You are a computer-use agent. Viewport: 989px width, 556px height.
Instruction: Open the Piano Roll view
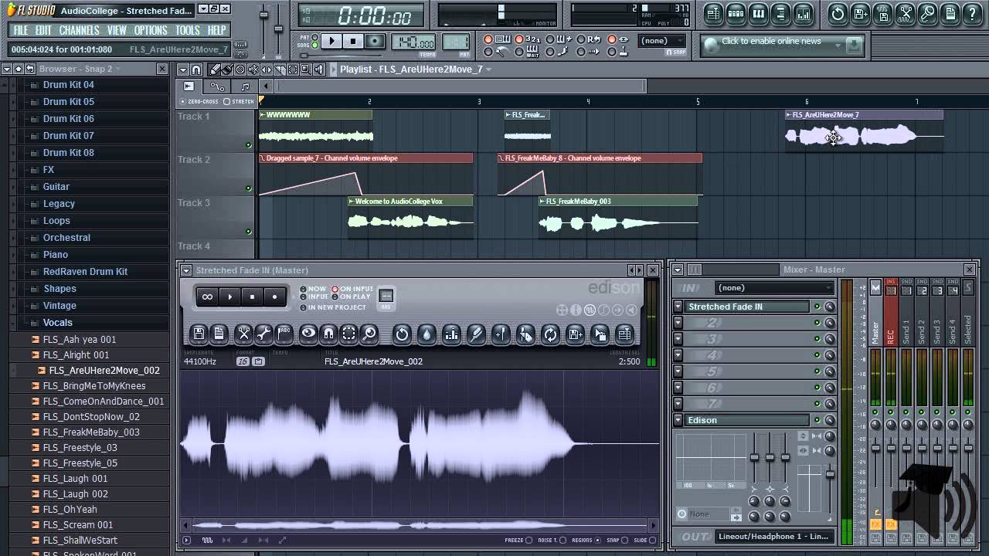(758, 14)
